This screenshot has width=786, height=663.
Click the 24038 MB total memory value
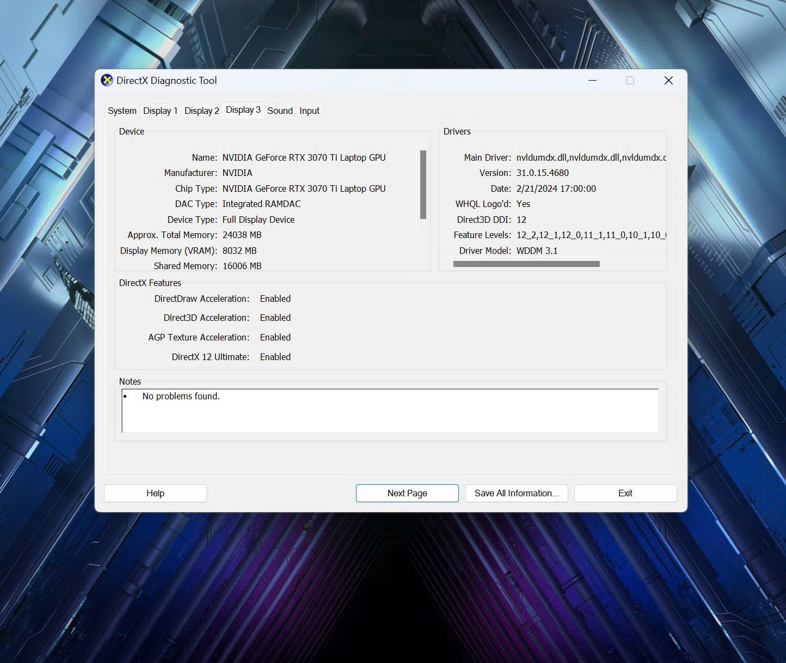[x=242, y=235]
